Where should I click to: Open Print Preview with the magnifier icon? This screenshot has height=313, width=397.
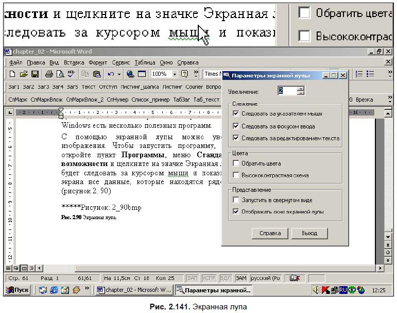(x=60, y=74)
